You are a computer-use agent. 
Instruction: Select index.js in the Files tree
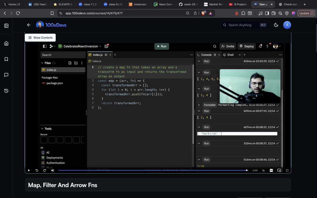click(x=63, y=70)
